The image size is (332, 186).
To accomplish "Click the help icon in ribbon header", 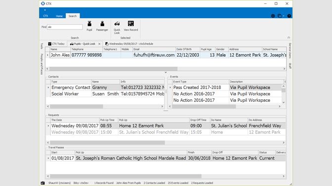I will click(289, 16).
